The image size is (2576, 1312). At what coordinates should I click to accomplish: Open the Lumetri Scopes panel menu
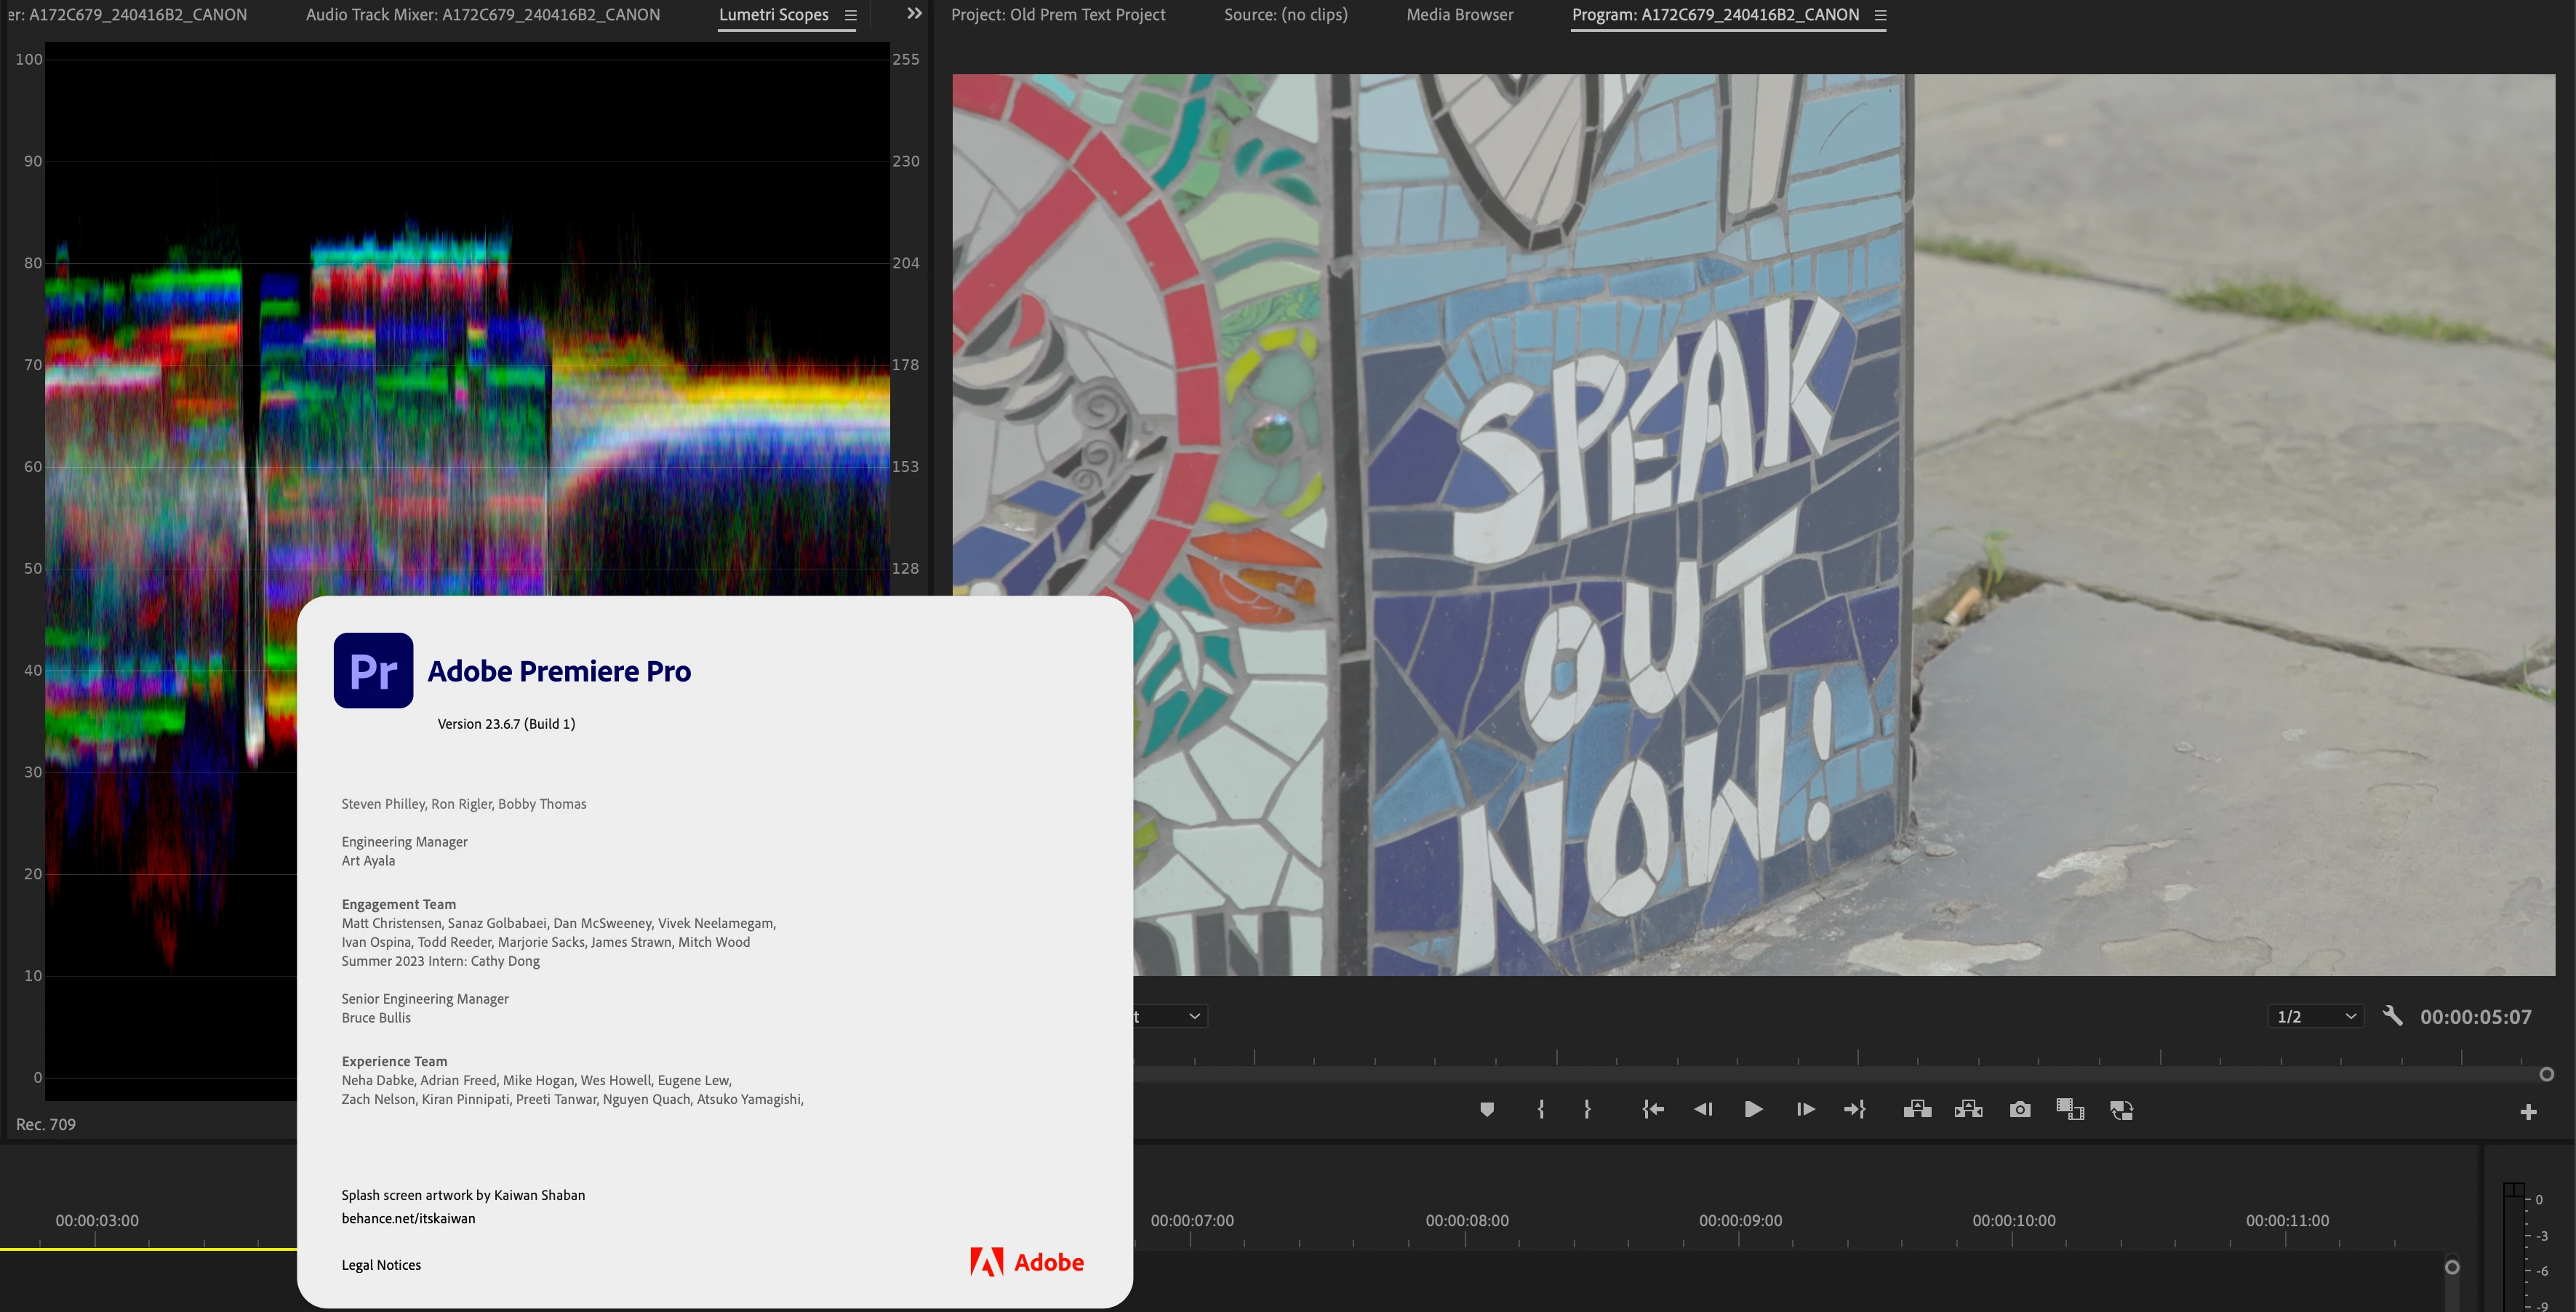pyautogui.click(x=851, y=15)
